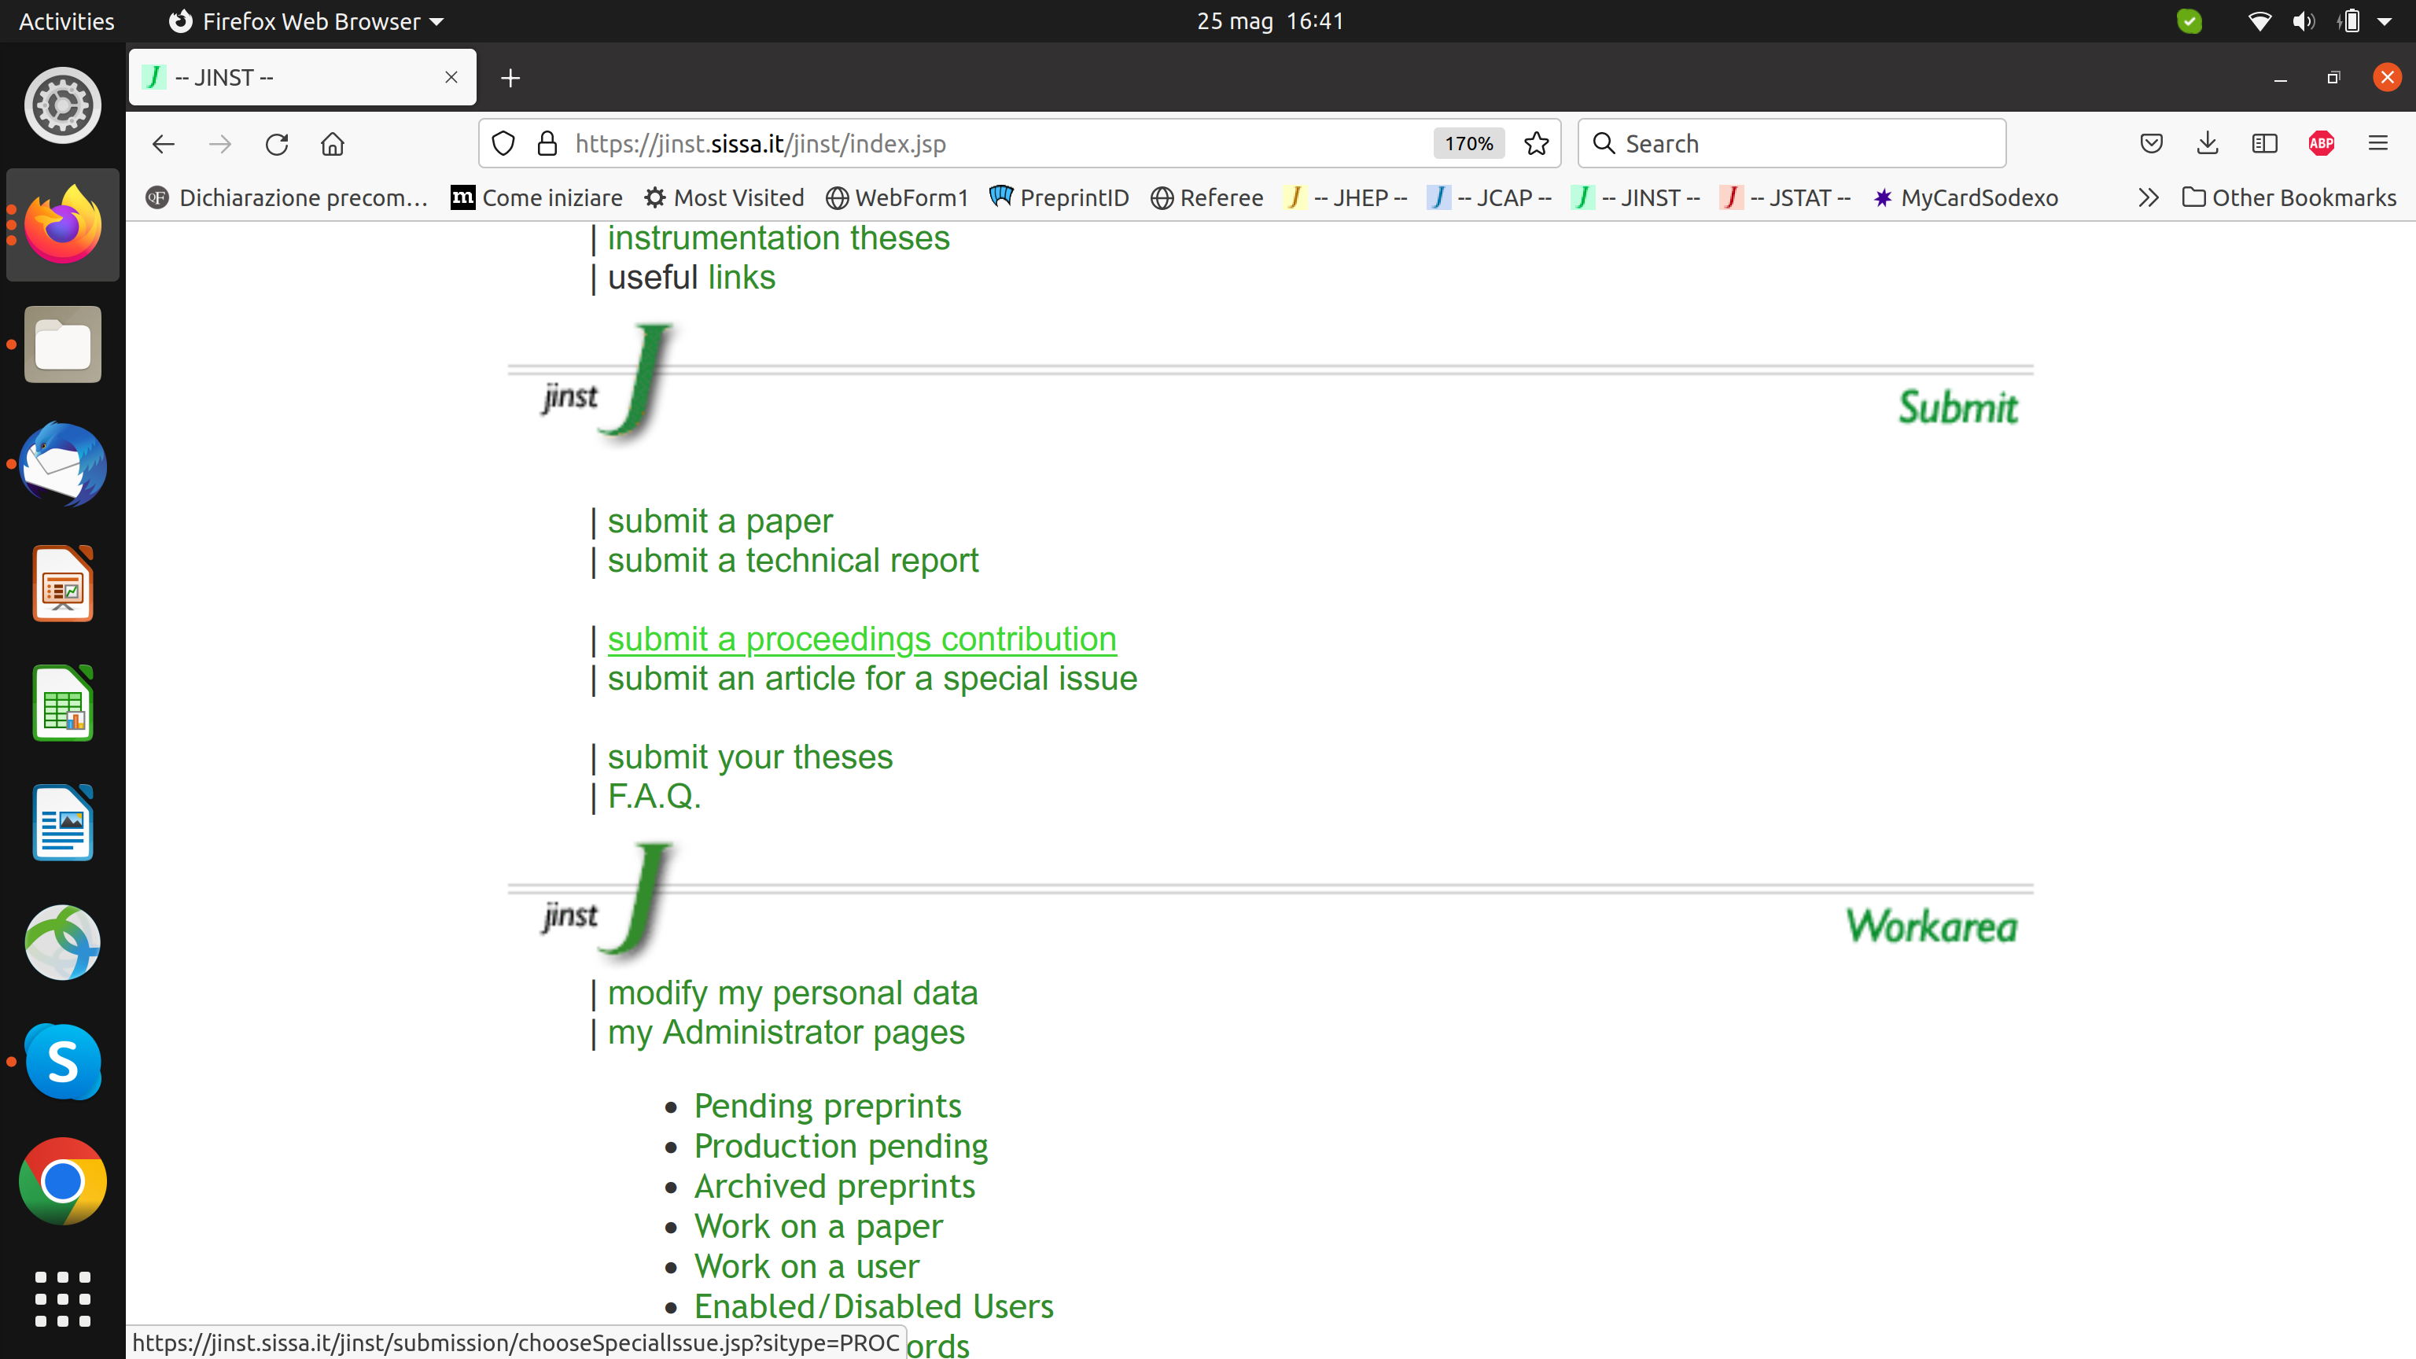The height and width of the screenshot is (1359, 2416).
Task: Toggle the sidebar view icon
Action: [2264, 143]
